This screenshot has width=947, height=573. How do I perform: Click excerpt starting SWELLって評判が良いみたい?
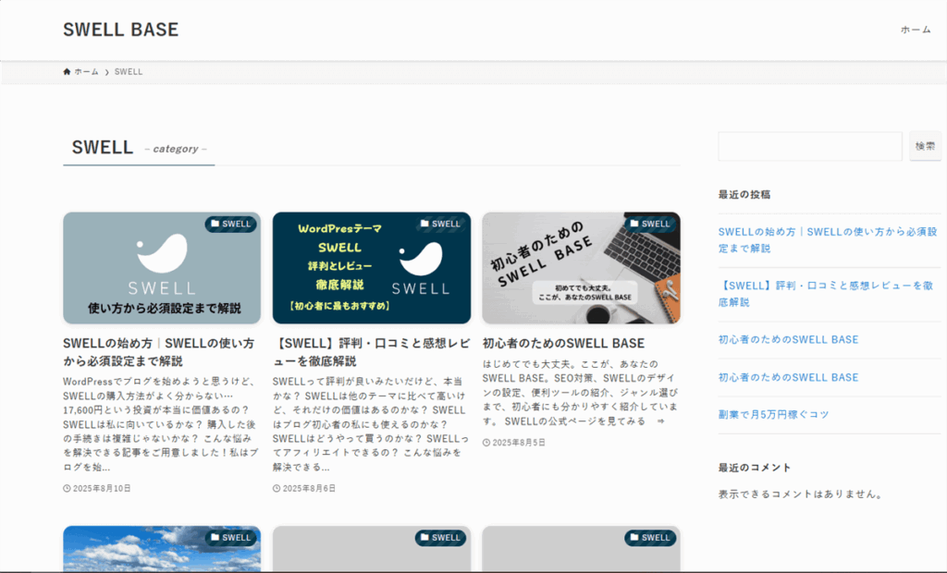pos(370,424)
